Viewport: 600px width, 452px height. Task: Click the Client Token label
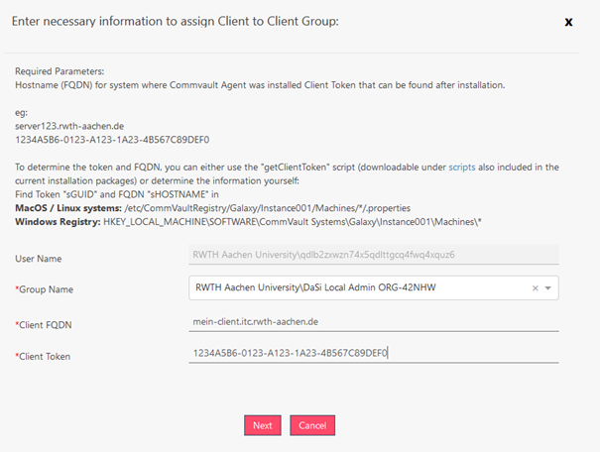(x=43, y=357)
